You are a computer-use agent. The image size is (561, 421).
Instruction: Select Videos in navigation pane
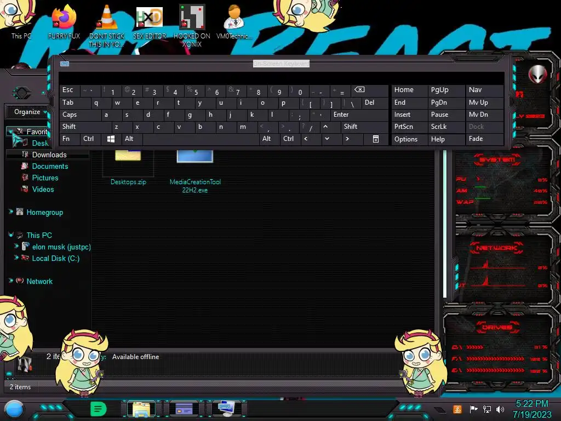(x=43, y=189)
